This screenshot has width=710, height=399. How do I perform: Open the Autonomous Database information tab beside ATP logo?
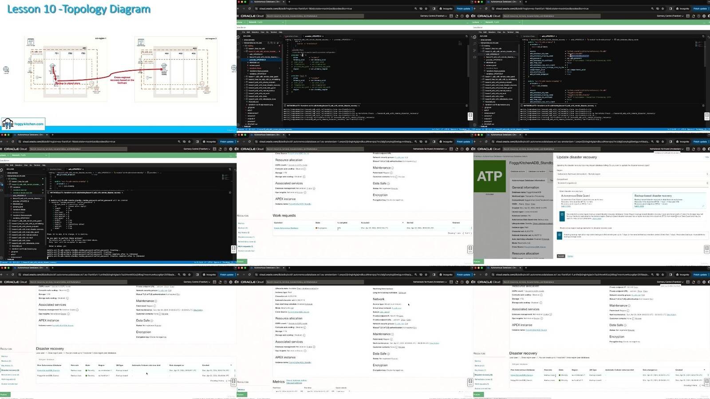tap(529, 180)
